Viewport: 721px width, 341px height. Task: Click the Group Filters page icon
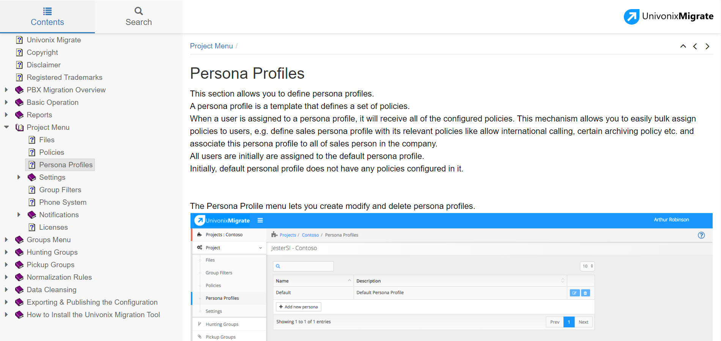coord(32,190)
